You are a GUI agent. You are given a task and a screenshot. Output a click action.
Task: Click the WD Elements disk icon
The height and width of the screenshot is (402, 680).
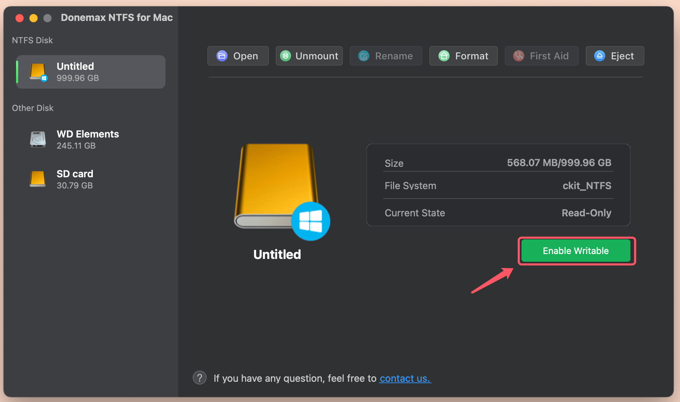point(38,139)
